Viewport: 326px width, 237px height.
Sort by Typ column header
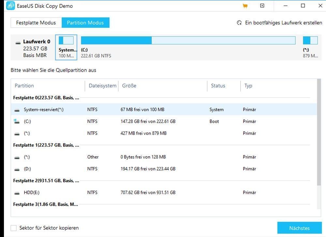(248, 86)
